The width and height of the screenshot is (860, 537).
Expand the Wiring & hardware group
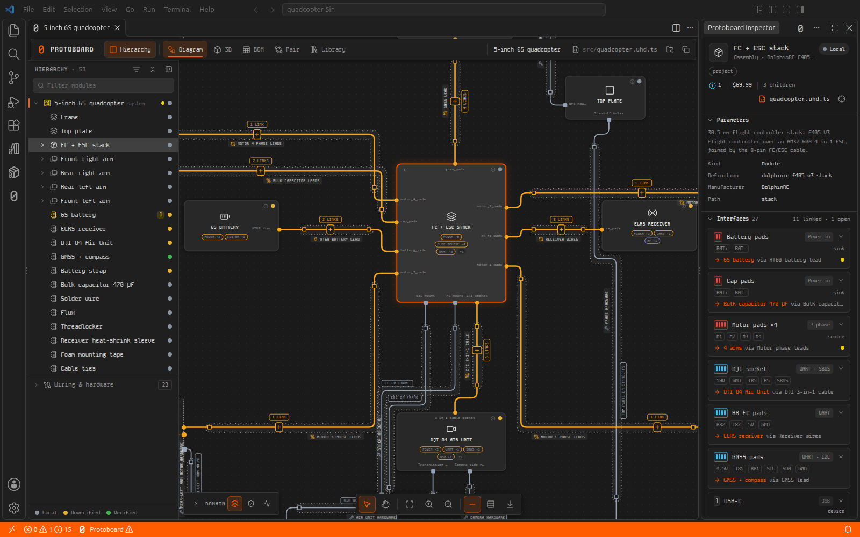tap(36, 384)
